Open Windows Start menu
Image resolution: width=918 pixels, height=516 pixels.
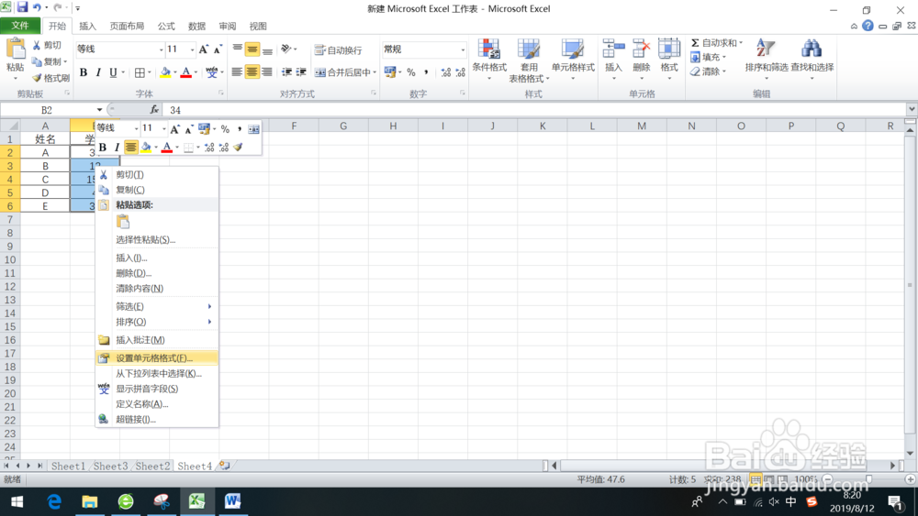click(17, 501)
